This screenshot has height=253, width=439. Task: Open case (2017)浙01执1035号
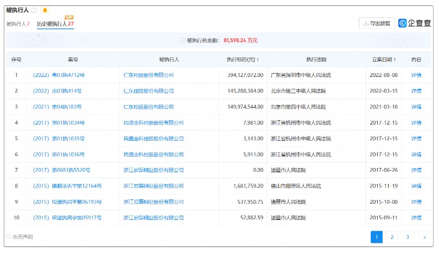[x=59, y=139]
